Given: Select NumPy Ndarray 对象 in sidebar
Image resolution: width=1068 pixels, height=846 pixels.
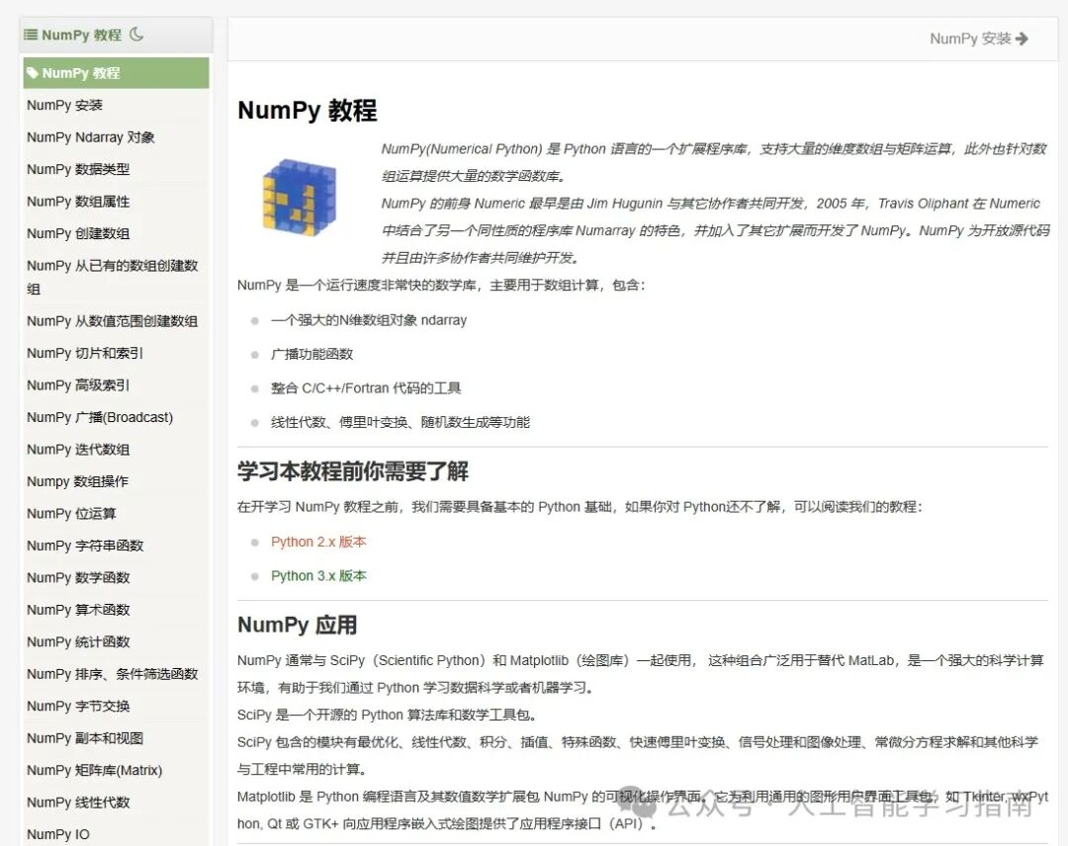Looking at the screenshot, I should point(89,137).
